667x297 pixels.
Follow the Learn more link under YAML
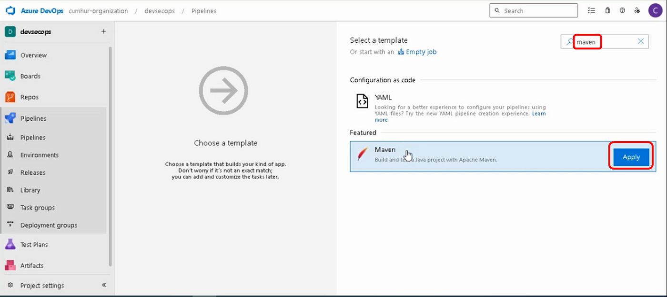coord(539,114)
